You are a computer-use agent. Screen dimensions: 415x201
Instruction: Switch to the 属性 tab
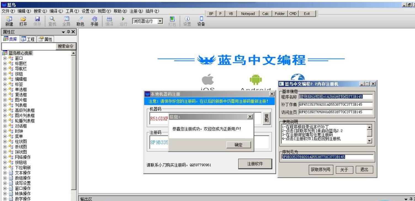click(45, 39)
